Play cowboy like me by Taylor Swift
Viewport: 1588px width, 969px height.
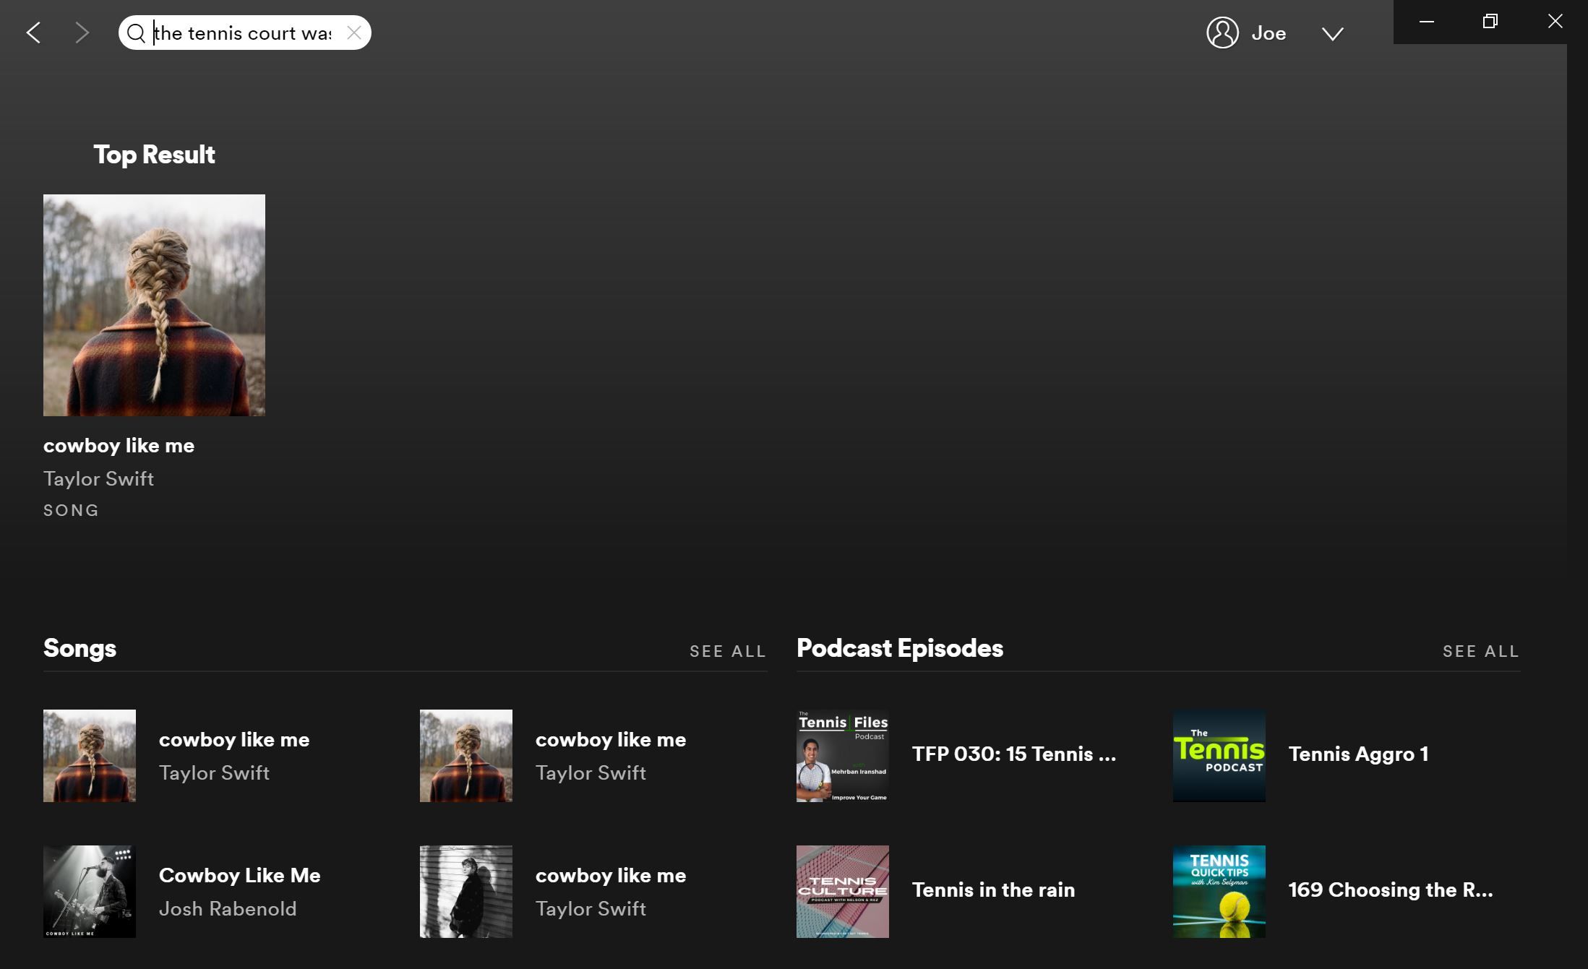234,739
